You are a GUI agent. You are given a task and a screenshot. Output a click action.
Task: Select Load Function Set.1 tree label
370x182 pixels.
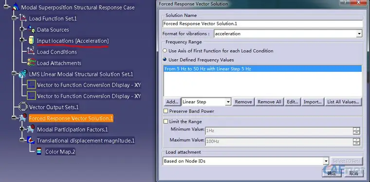(53, 18)
